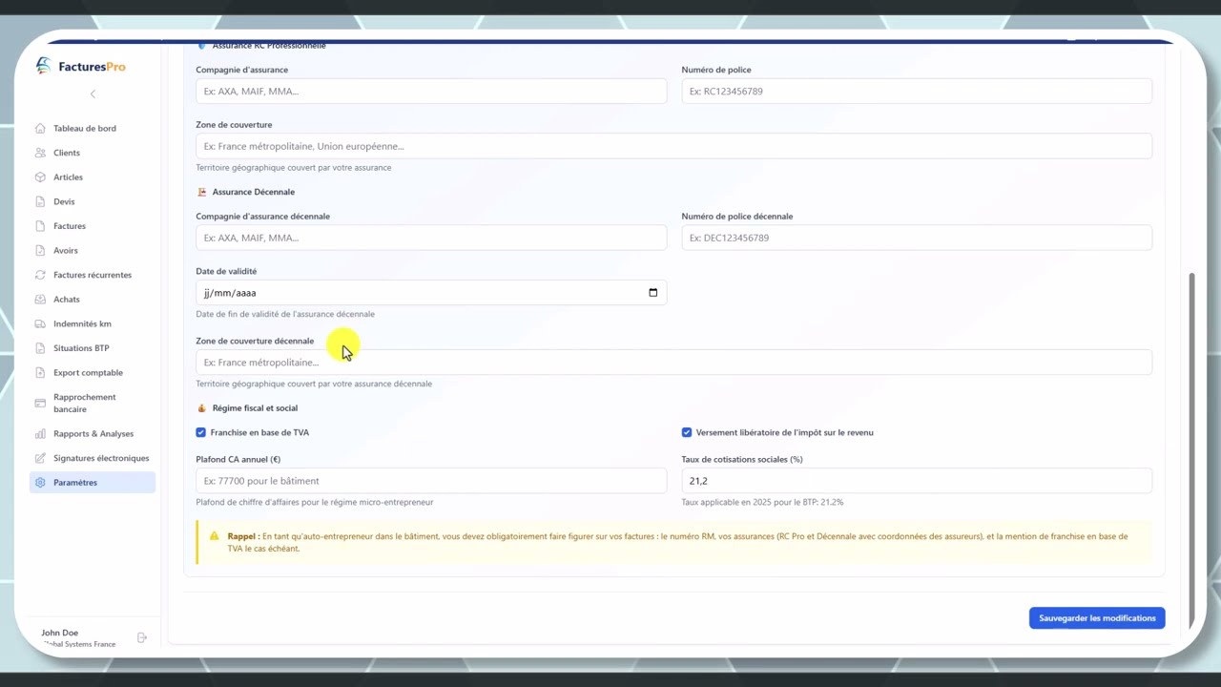Image resolution: width=1221 pixels, height=687 pixels.
Task: Open Export comptable
Action: (92, 373)
